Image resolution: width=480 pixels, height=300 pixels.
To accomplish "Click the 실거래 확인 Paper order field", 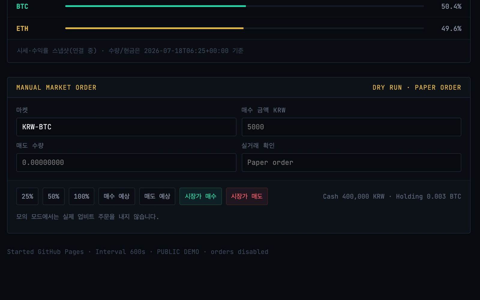I will click(351, 163).
